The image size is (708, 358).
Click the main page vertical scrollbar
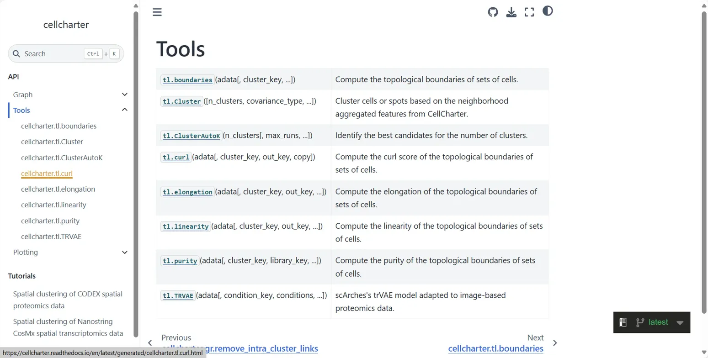coord(704,162)
